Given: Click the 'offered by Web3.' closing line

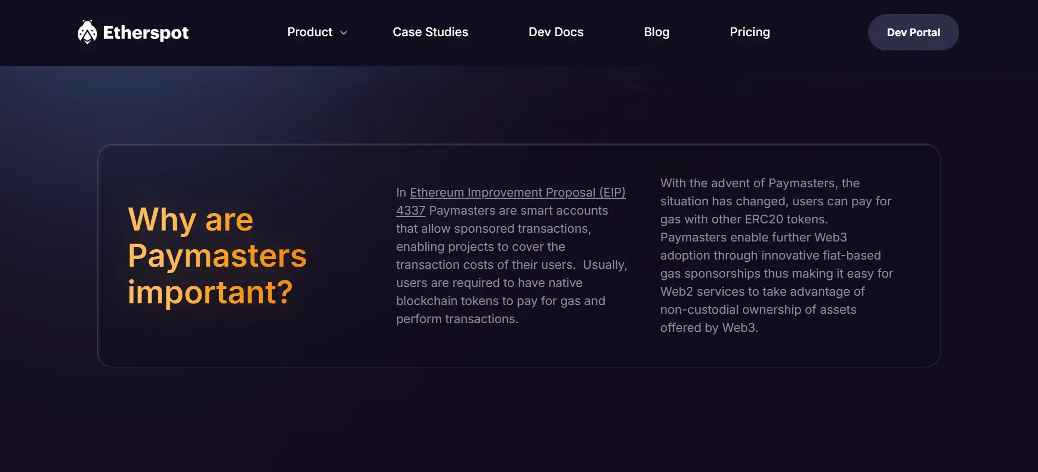Looking at the screenshot, I should click(709, 328).
